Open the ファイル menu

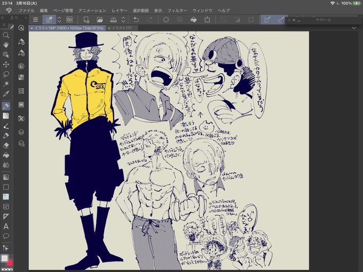26,11
